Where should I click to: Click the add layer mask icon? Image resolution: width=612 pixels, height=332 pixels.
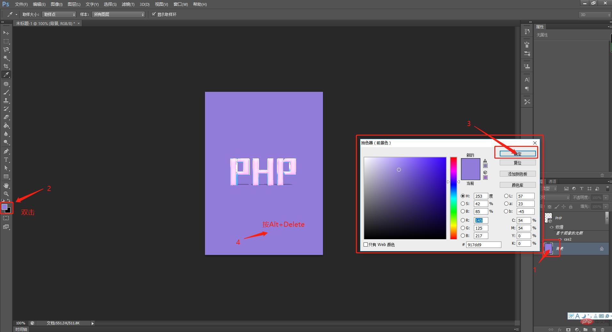tap(568, 329)
